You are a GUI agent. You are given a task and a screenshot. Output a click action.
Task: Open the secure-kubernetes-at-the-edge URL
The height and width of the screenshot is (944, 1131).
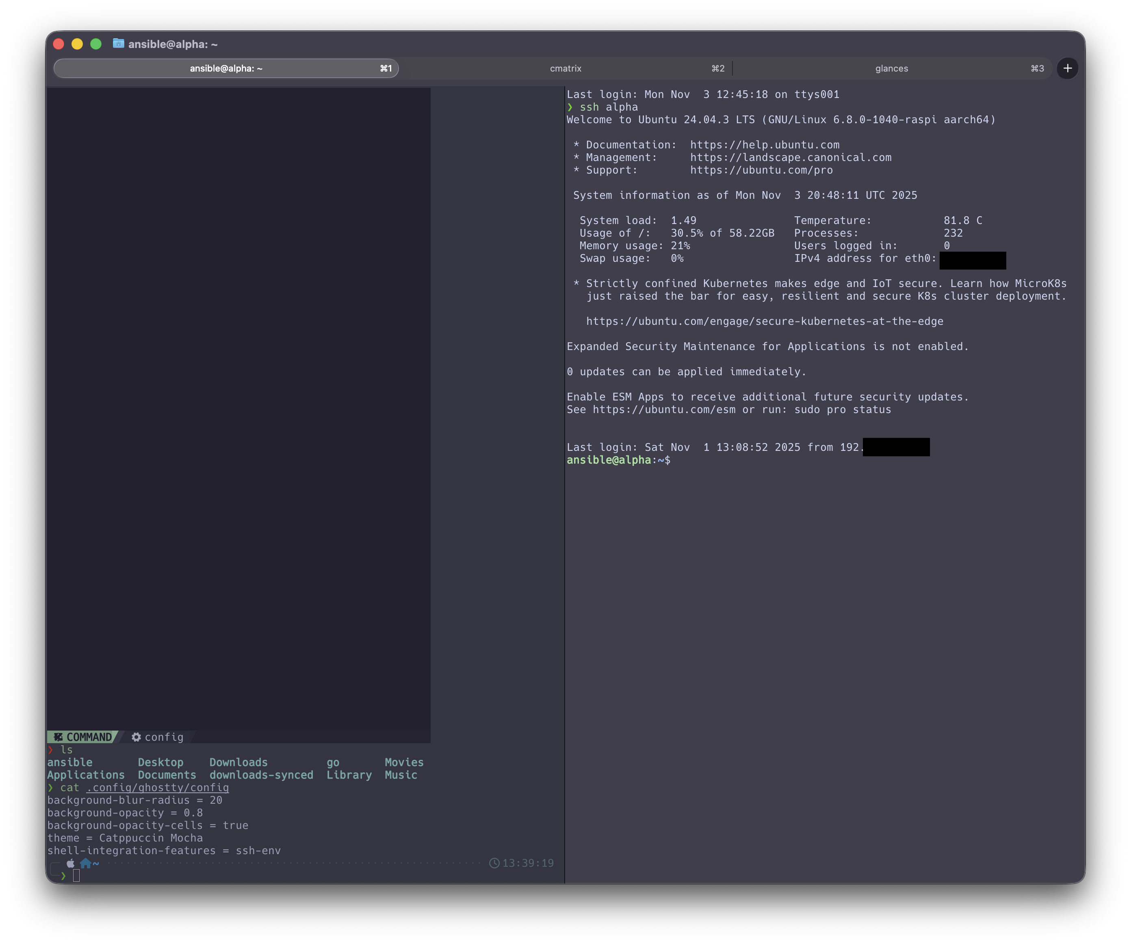click(x=764, y=321)
